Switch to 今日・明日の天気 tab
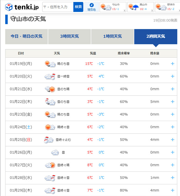 [27, 36]
